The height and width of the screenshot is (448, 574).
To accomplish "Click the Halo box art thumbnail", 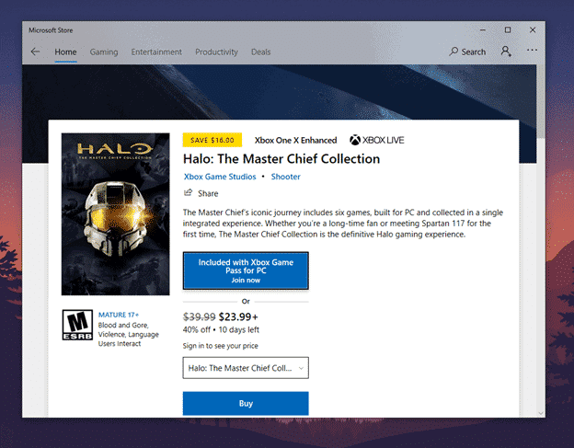I will tap(115, 213).
